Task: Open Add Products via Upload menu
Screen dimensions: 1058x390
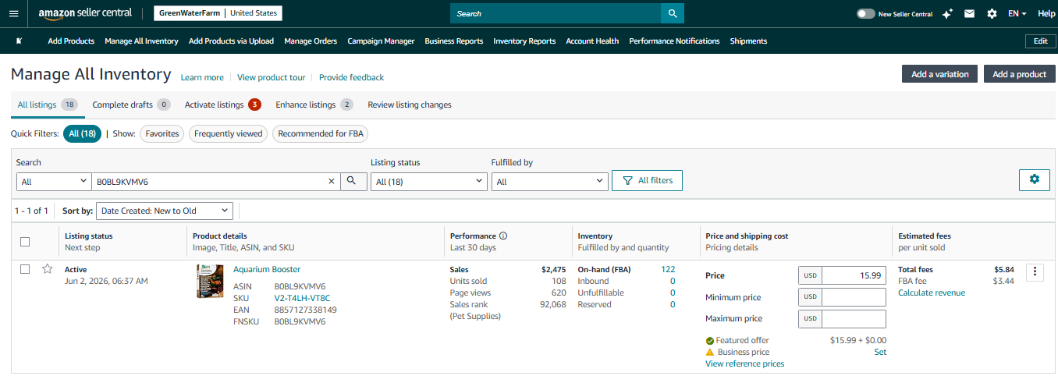Action: pos(231,41)
